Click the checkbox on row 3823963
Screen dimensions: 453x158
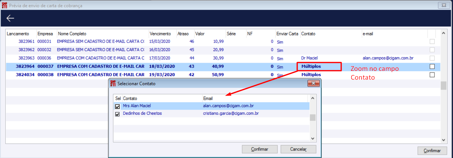coord(432,58)
